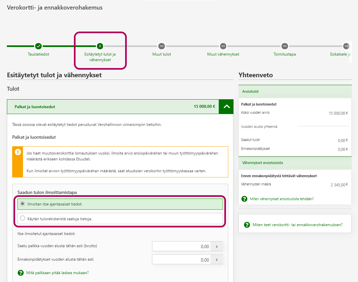358x282 pixels.
Task: Open 'Mitä palkkaan pitää laskea mukaan?' help link
Action: click(x=57, y=273)
